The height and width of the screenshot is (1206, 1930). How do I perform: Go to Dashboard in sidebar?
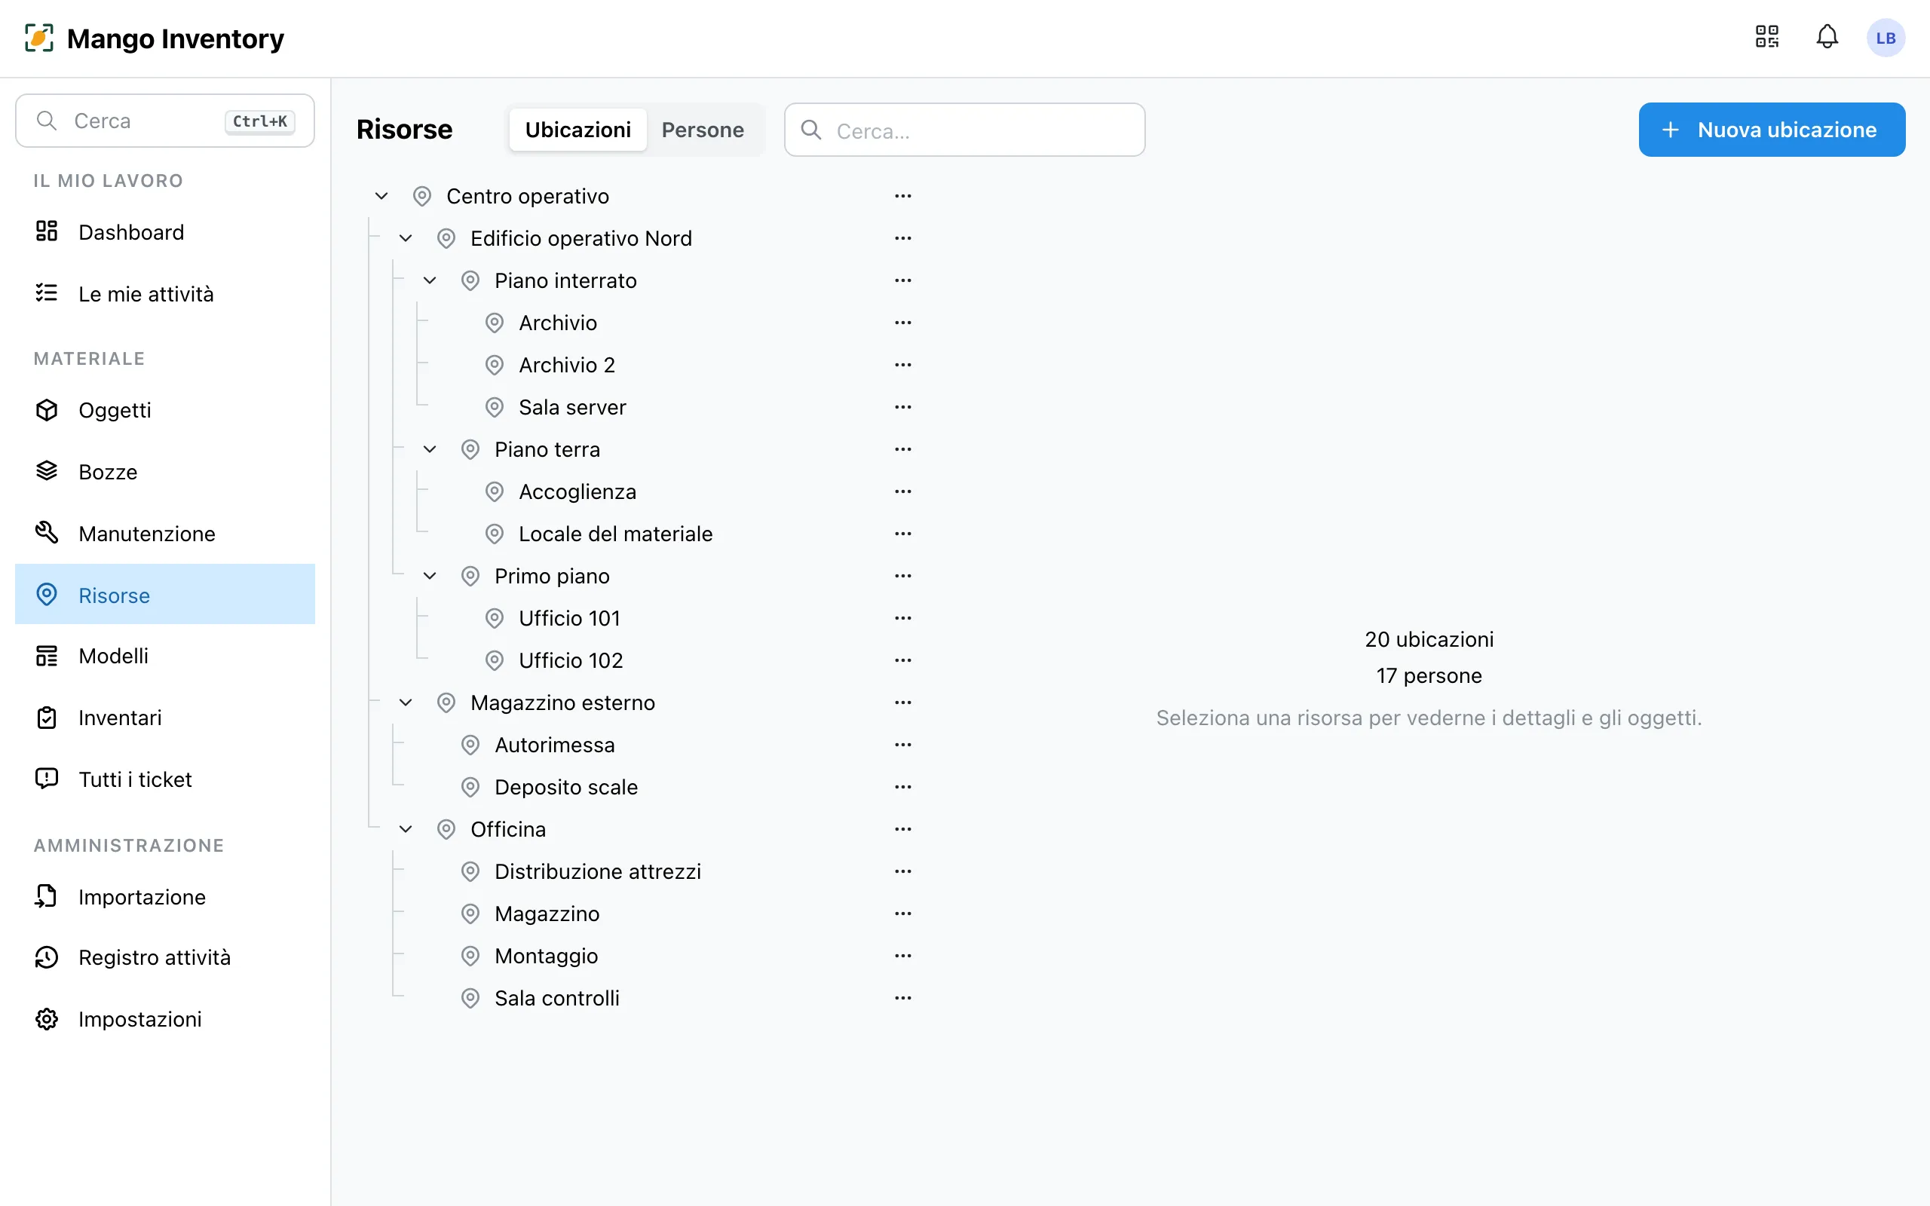(165, 232)
